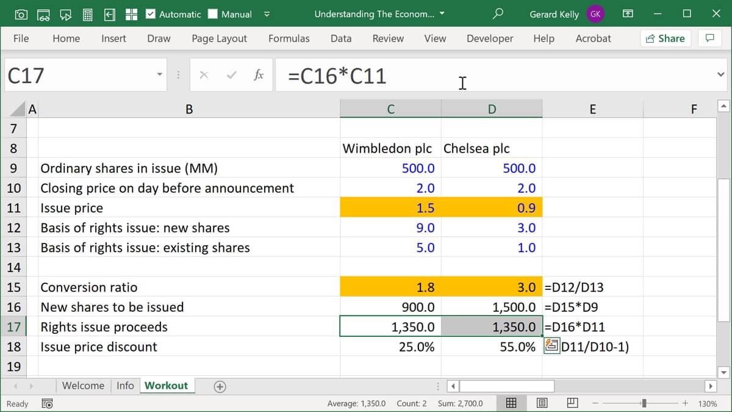
Task: Switch to Page Break Preview icon
Action: coord(572,403)
